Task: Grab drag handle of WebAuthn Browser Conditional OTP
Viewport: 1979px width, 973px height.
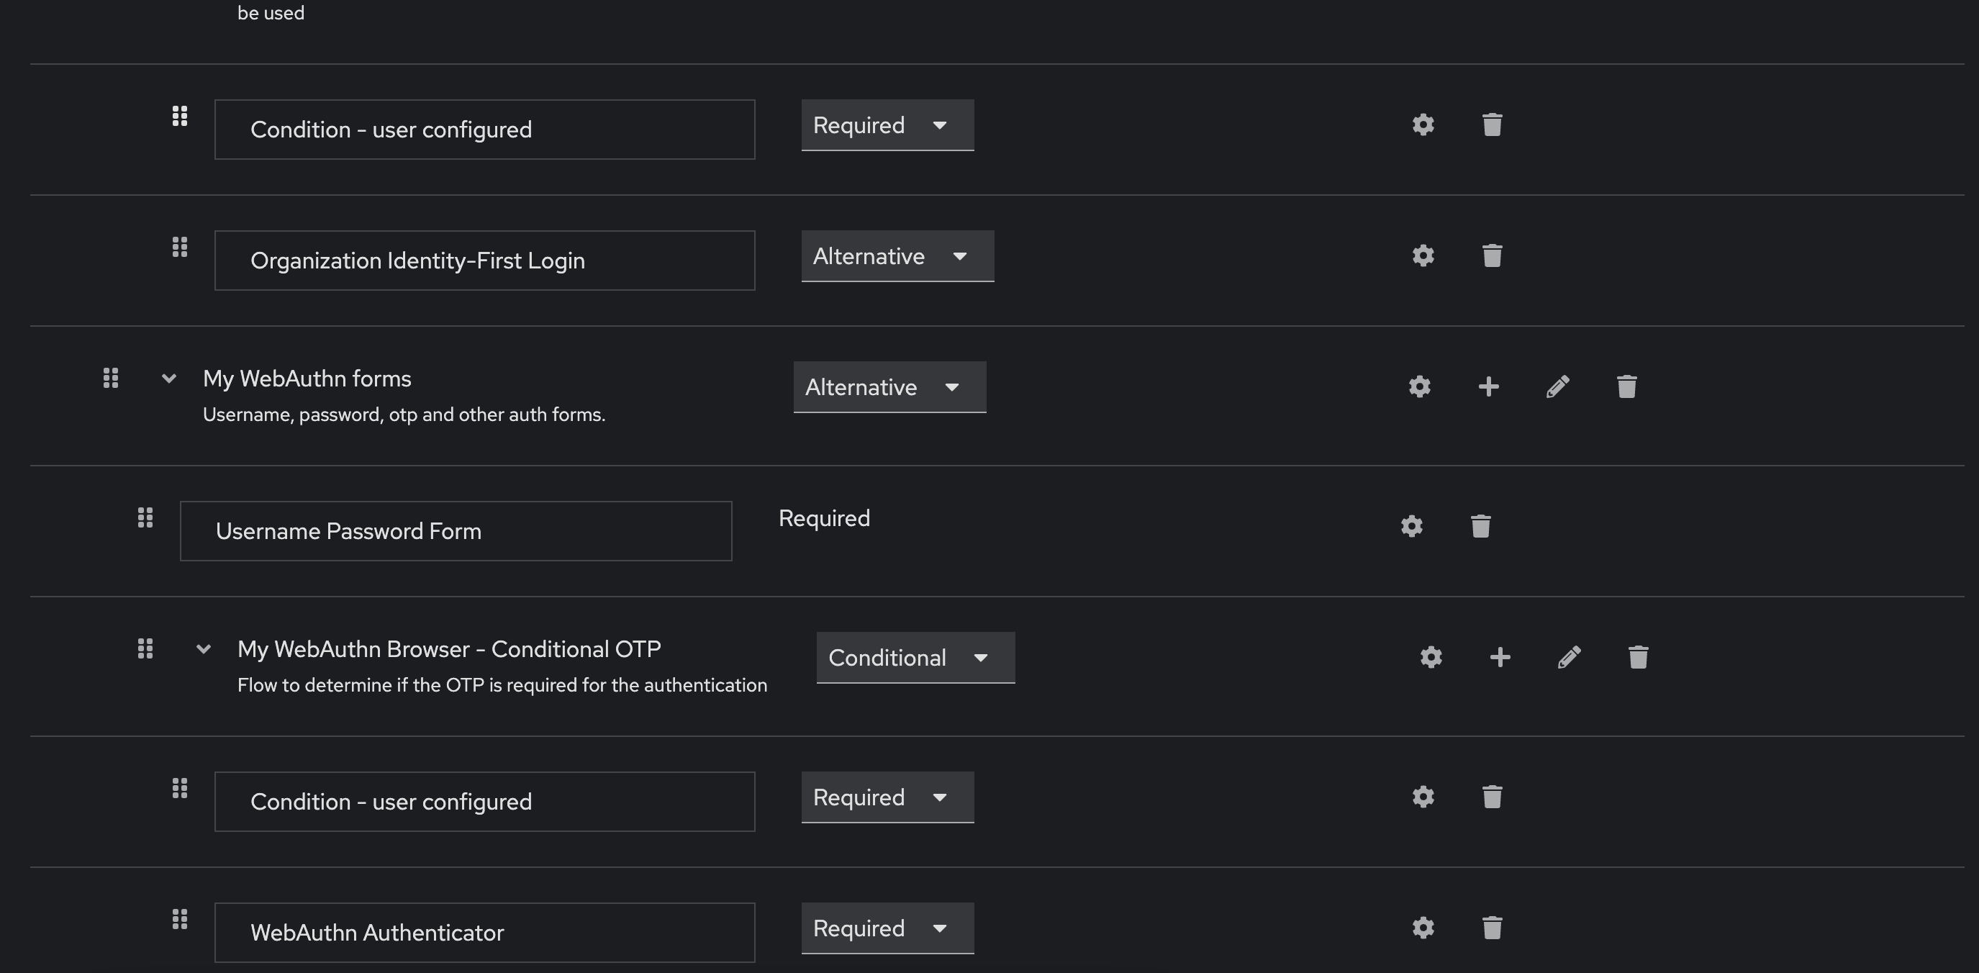Action: click(145, 648)
